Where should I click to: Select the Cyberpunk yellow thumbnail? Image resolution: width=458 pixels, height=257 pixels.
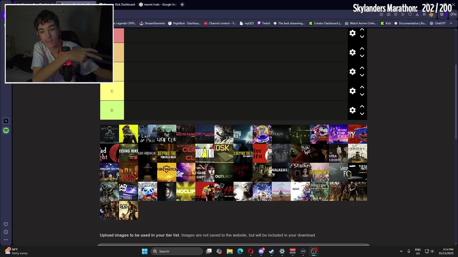tap(128, 134)
